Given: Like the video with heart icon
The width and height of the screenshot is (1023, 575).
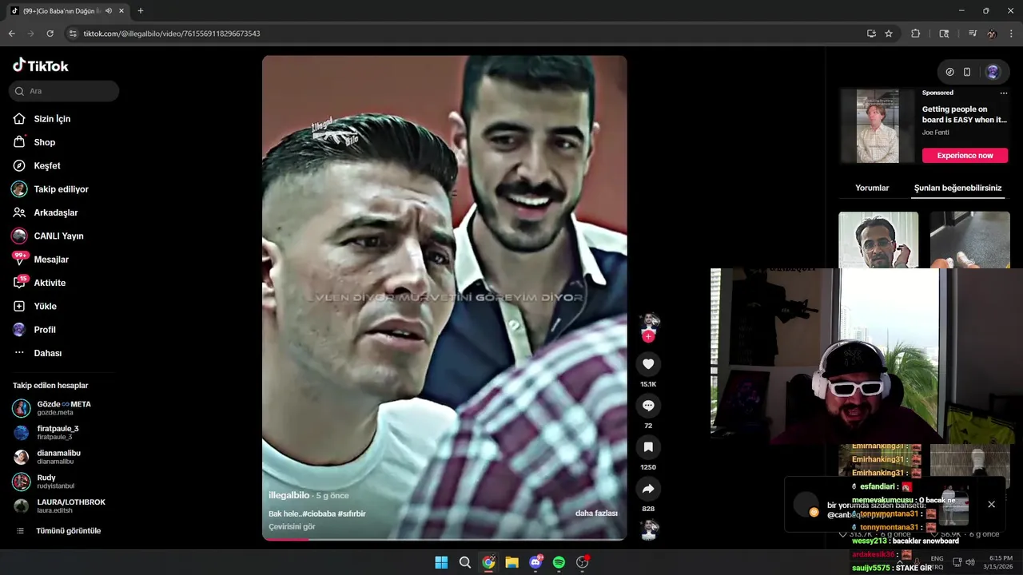Looking at the screenshot, I should coord(648,364).
